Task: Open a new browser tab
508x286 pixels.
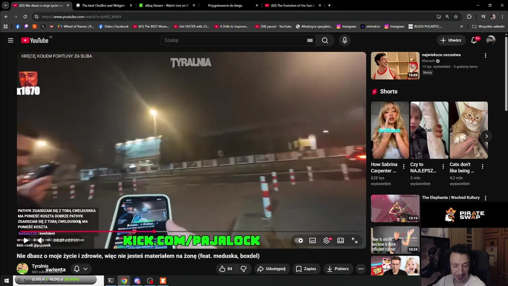Action: pyautogui.click(x=329, y=6)
